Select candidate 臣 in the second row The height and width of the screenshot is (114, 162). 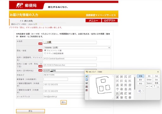click(121, 81)
